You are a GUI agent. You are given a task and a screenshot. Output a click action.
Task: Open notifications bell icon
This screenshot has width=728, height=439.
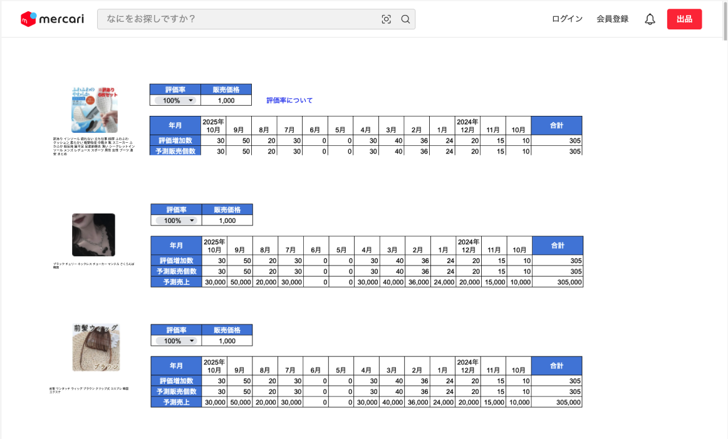coord(650,19)
